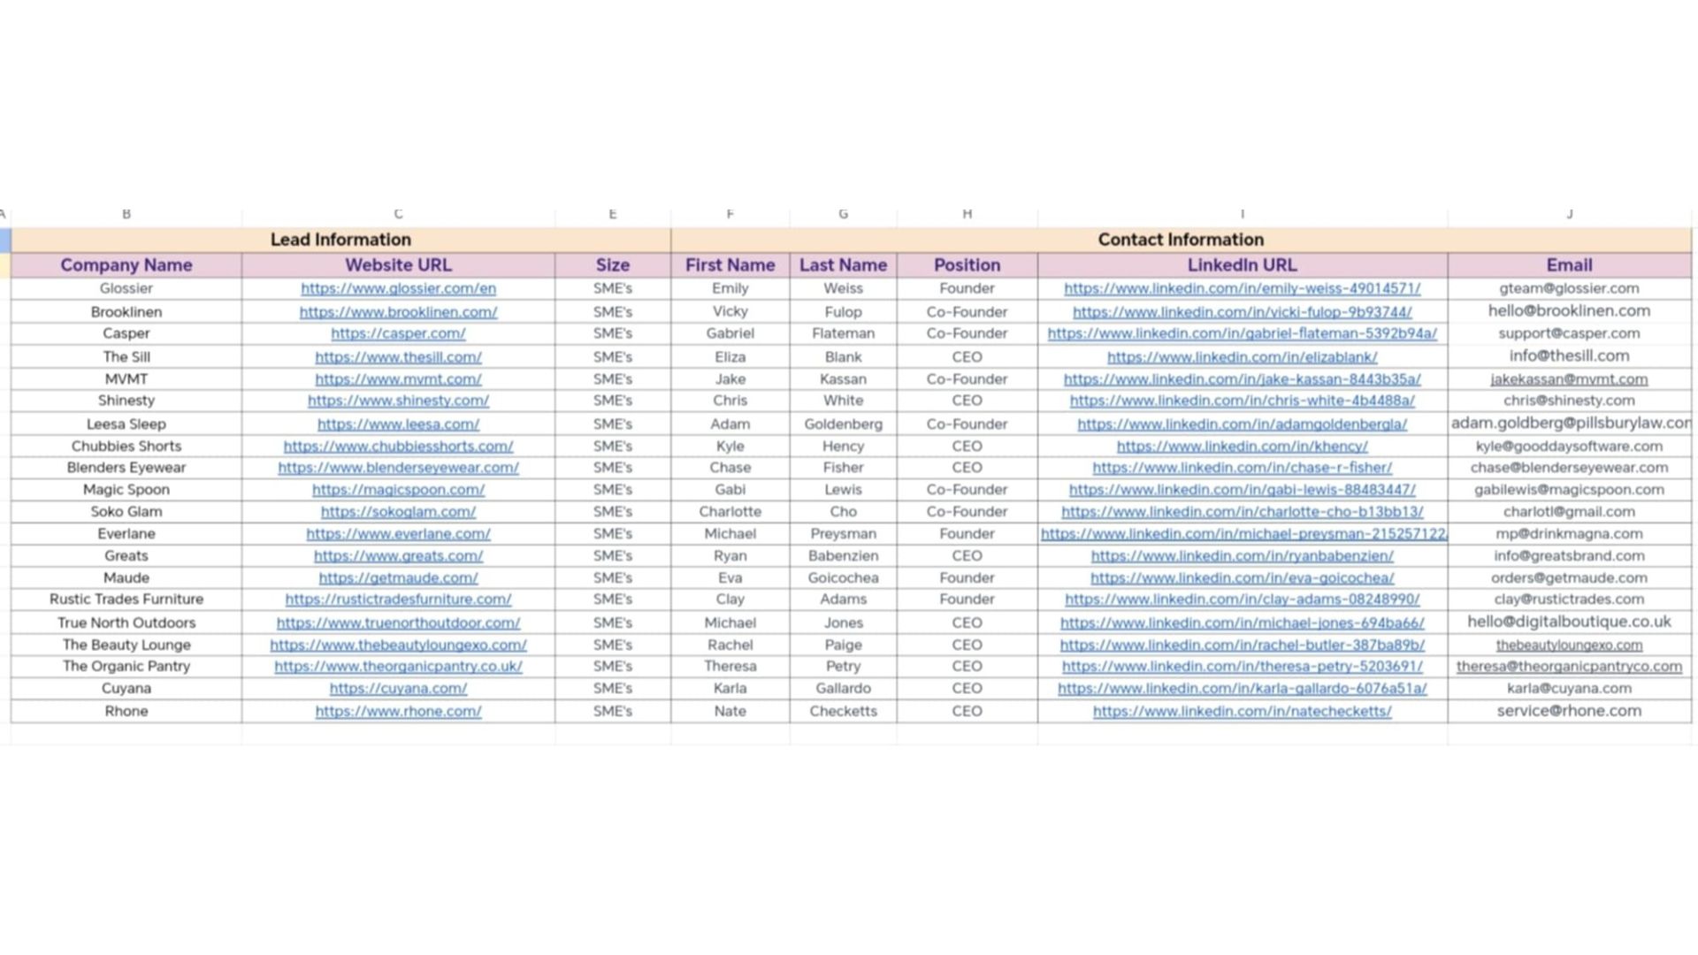Click the theresa@theorganicpantryco.com email link

tap(1569, 667)
